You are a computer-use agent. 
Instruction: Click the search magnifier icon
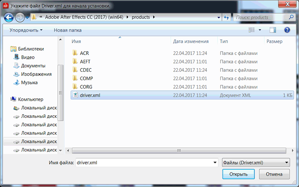(x=291, y=17)
